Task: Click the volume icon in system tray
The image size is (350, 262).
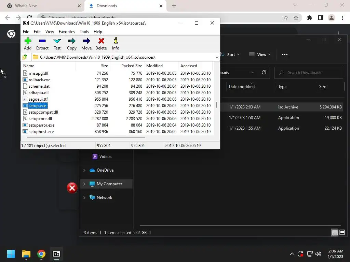Action: [318, 254]
